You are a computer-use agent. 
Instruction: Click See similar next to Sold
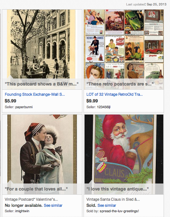click(x=107, y=206)
